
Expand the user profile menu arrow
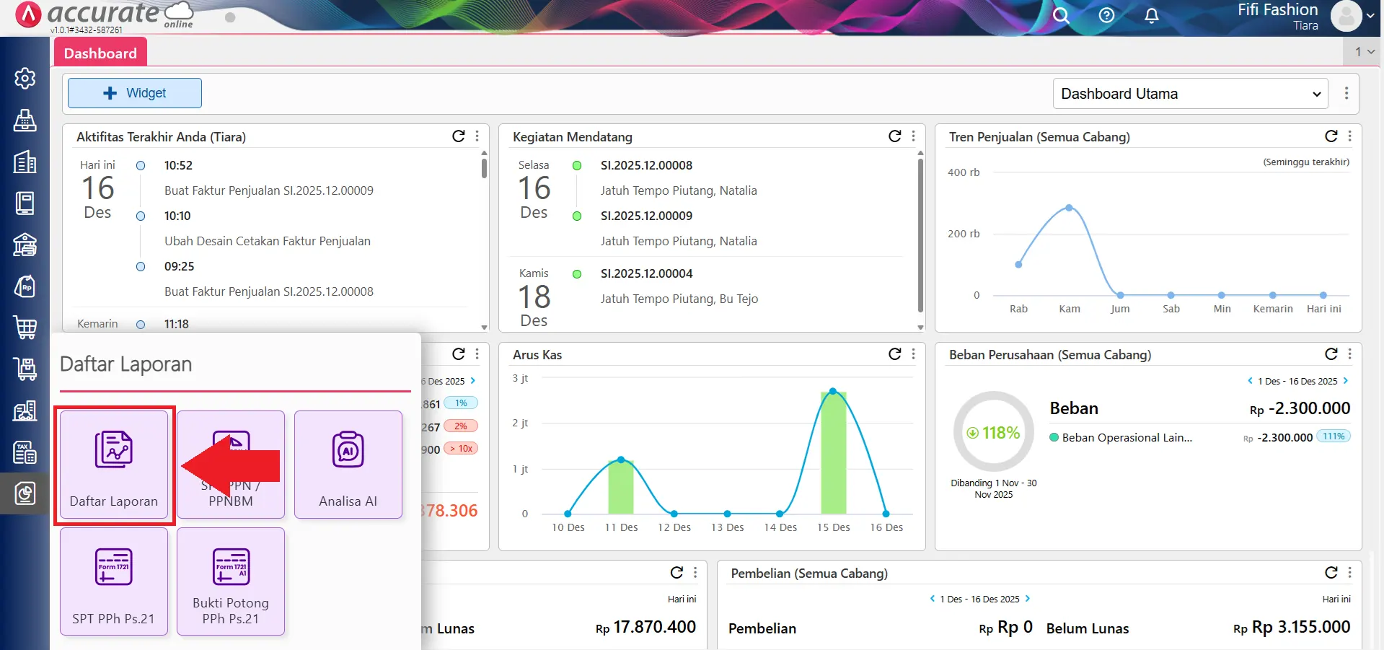pos(1370,16)
